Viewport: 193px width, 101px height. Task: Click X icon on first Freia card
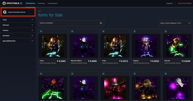point(41,31)
